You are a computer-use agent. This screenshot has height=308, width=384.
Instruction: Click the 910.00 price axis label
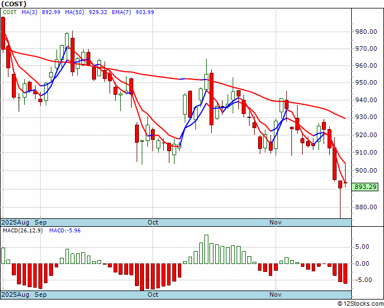366,152
